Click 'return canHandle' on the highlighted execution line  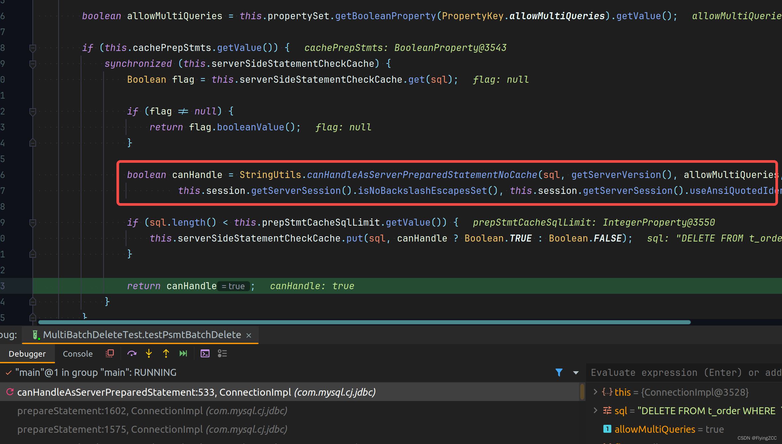pos(172,286)
